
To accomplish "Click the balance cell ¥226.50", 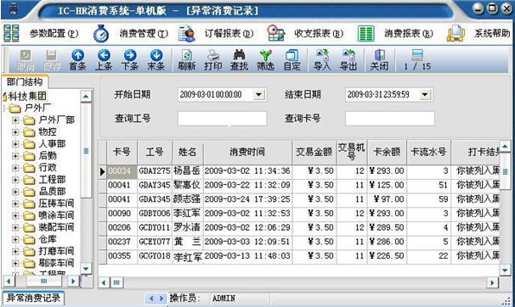I will (387, 256).
